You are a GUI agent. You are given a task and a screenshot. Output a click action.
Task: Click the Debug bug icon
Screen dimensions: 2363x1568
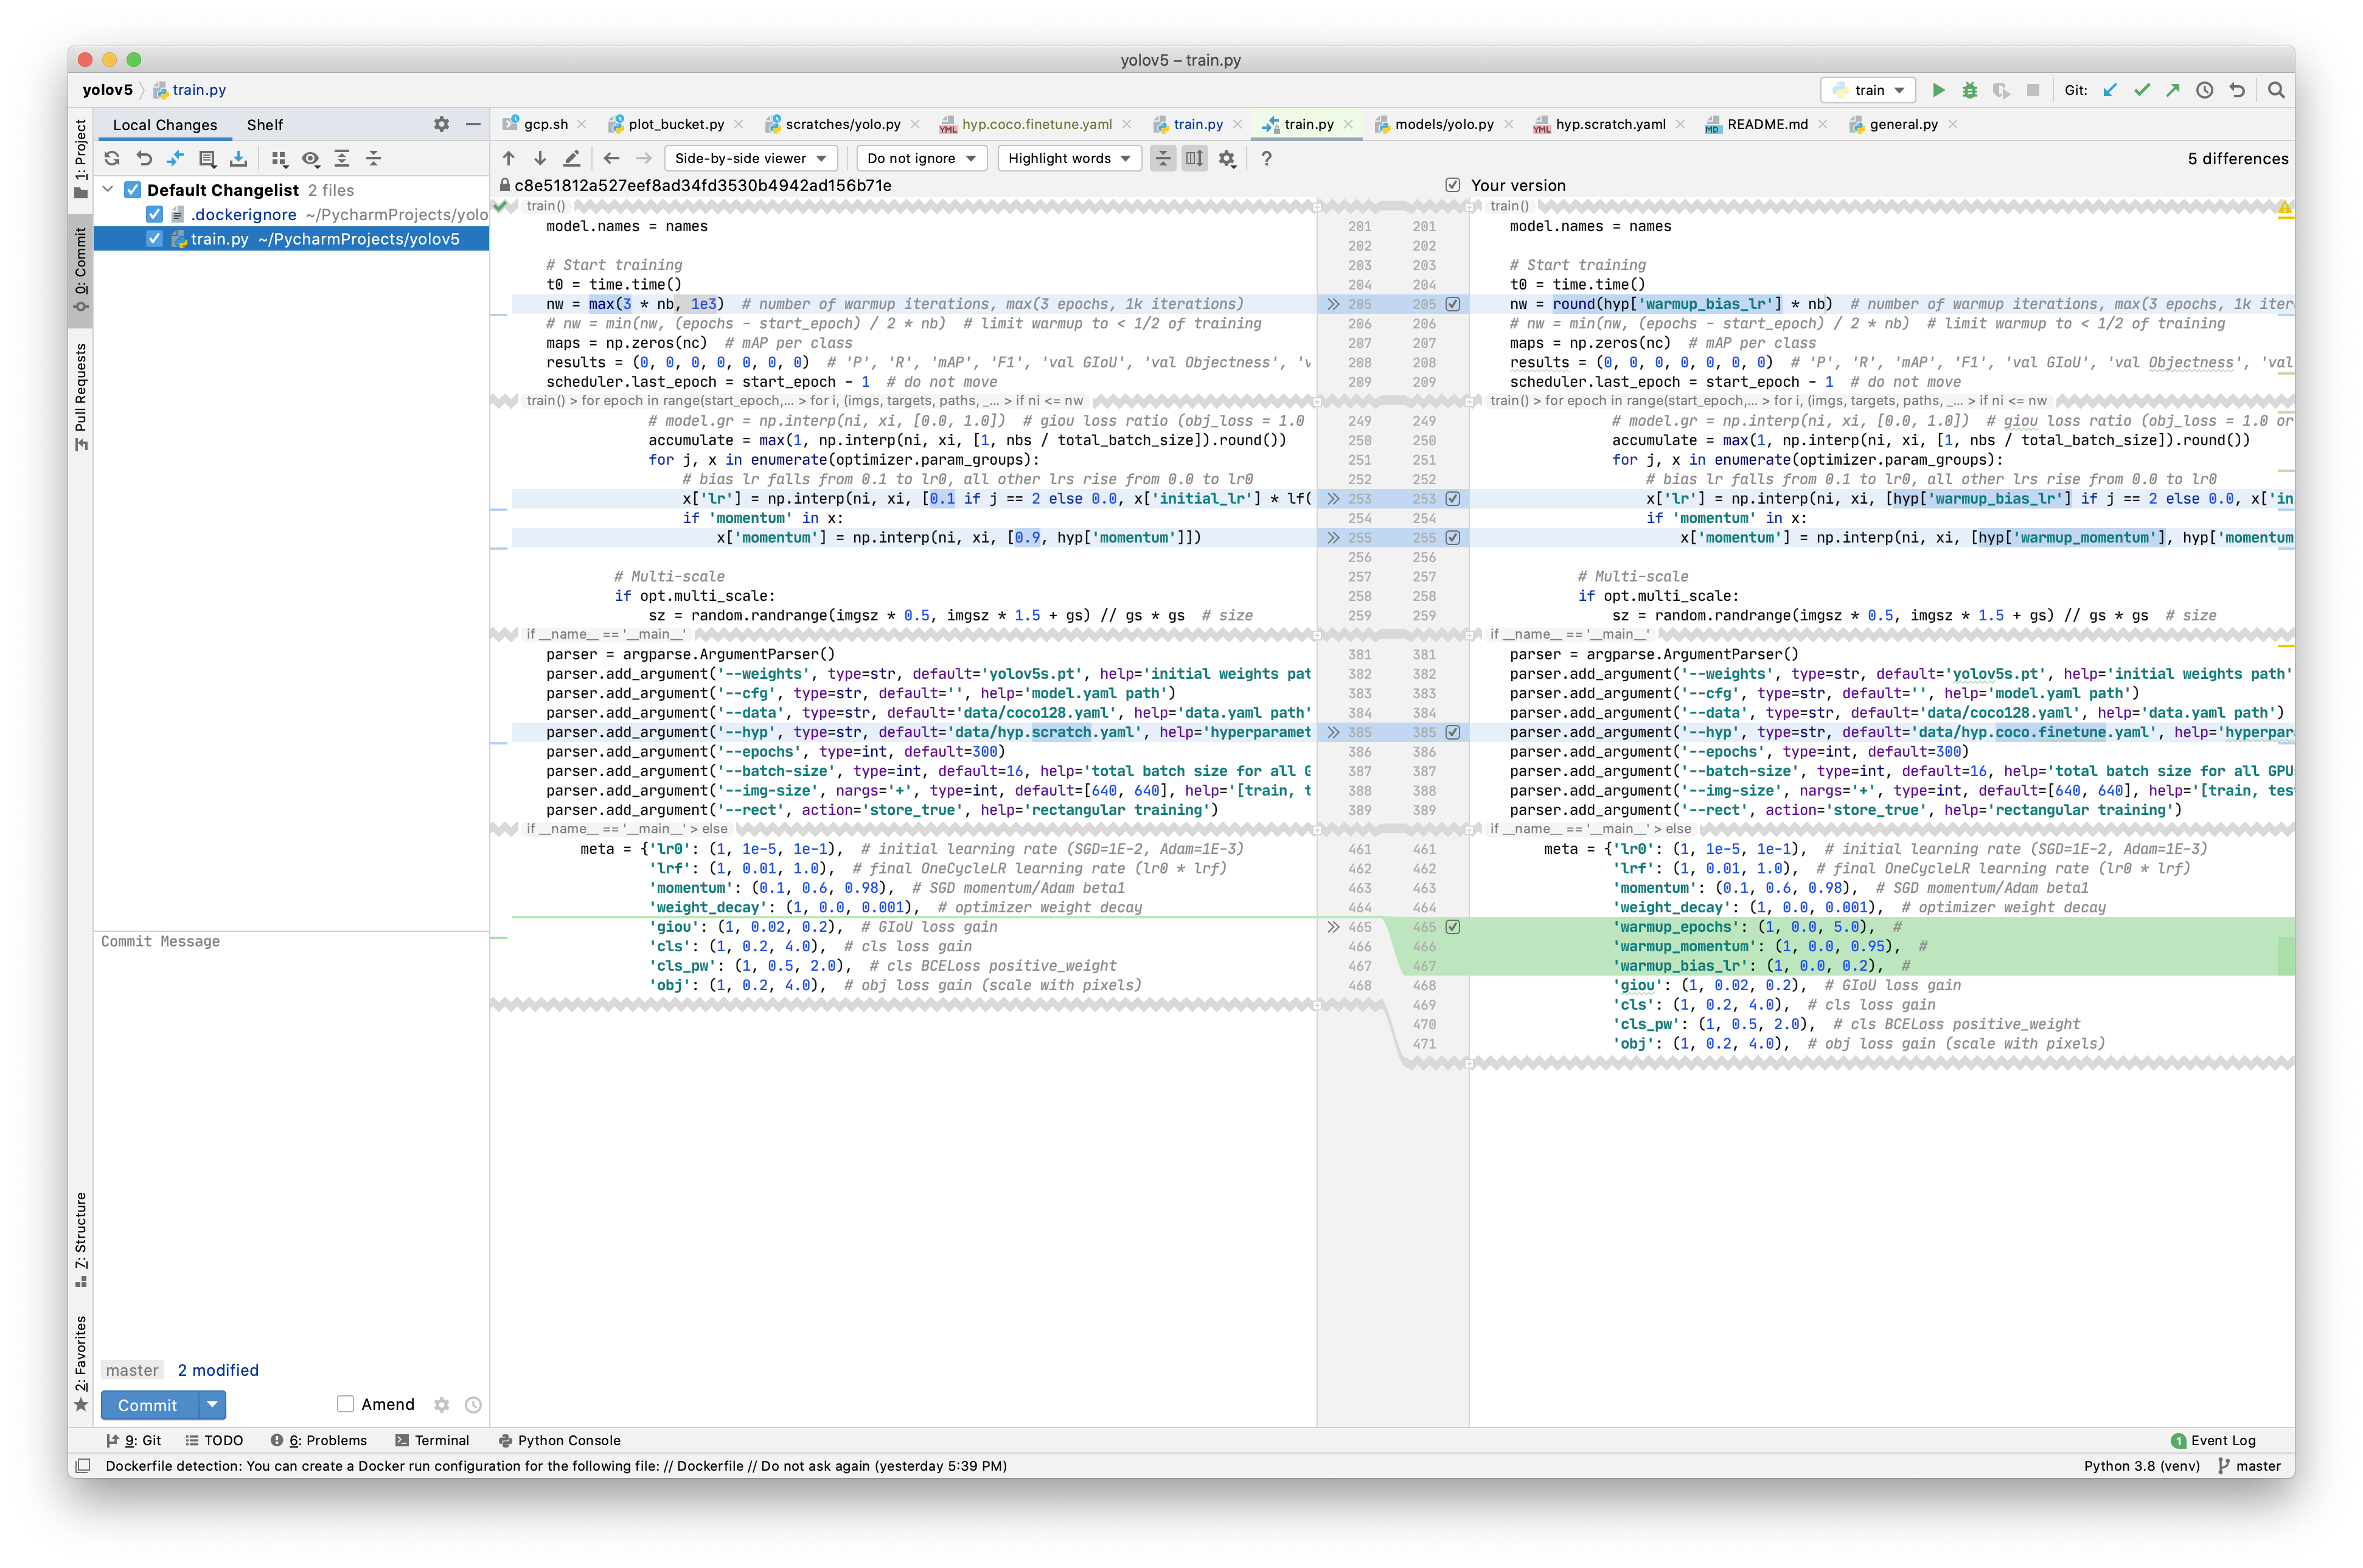[1969, 90]
